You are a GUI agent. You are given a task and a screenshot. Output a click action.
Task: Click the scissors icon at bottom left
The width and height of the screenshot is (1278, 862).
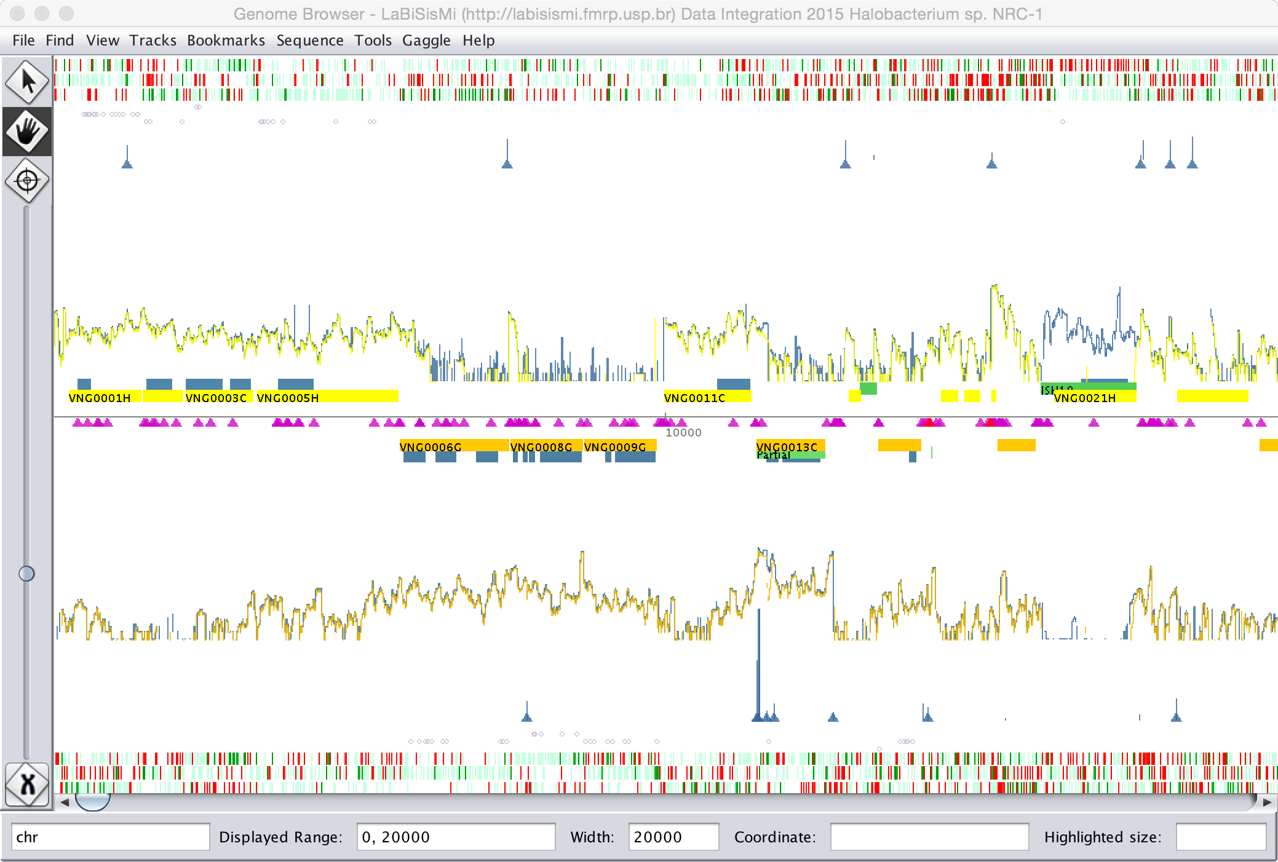click(27, 785)
